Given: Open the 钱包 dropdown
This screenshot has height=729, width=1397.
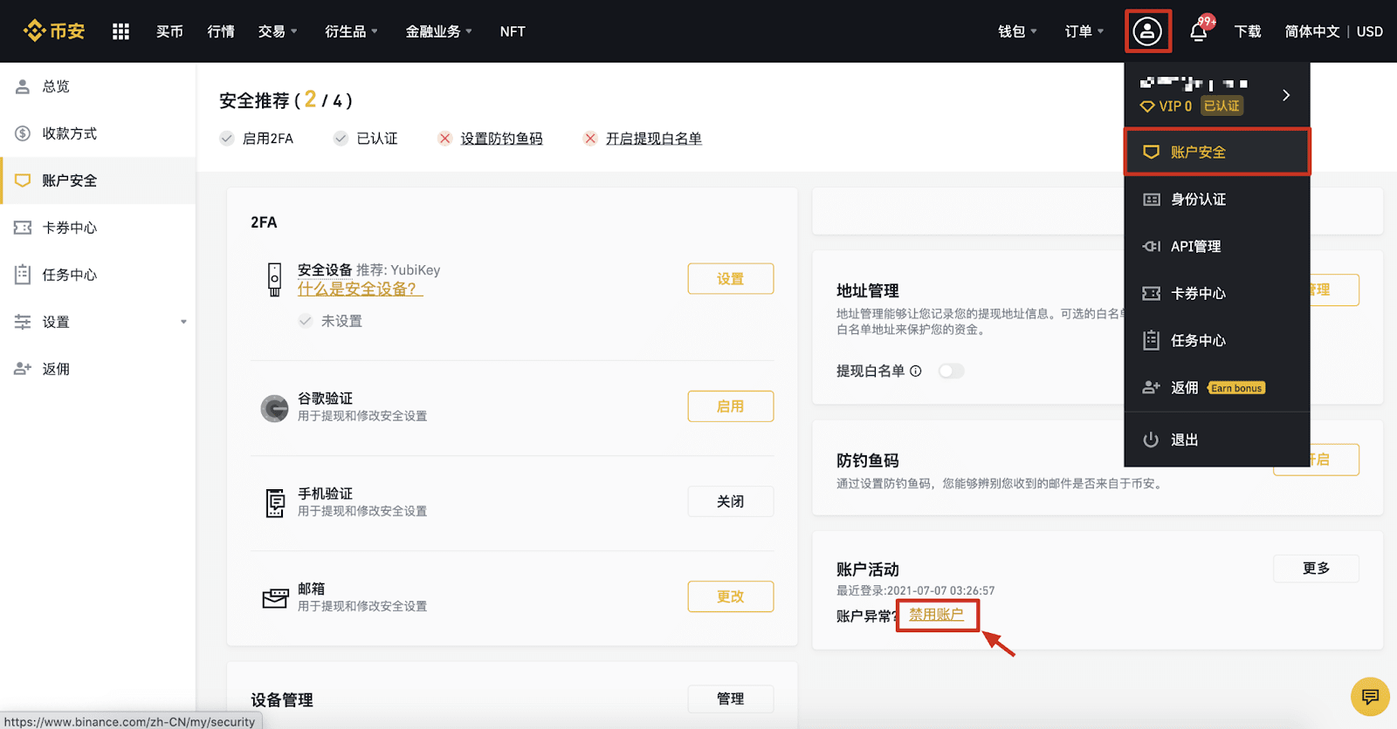Looking at the screenshot, I should pyautogui.click(x=1018, y=31).
